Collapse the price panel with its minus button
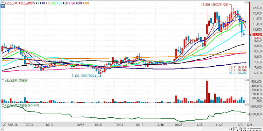This screenshot has height=131, width=263. 245,3
